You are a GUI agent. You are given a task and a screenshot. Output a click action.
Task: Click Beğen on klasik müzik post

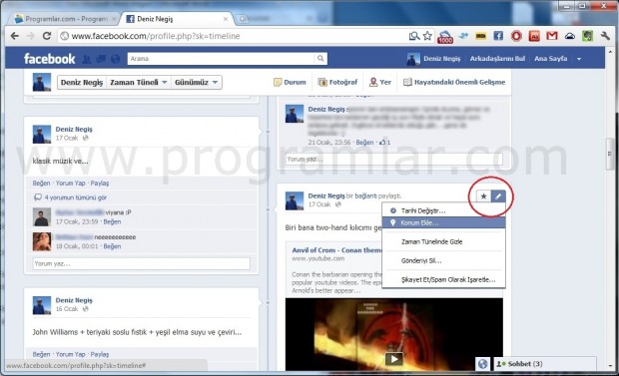(x=41, y=184)
